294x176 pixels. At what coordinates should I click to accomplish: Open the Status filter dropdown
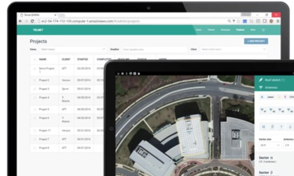(73, 49)
